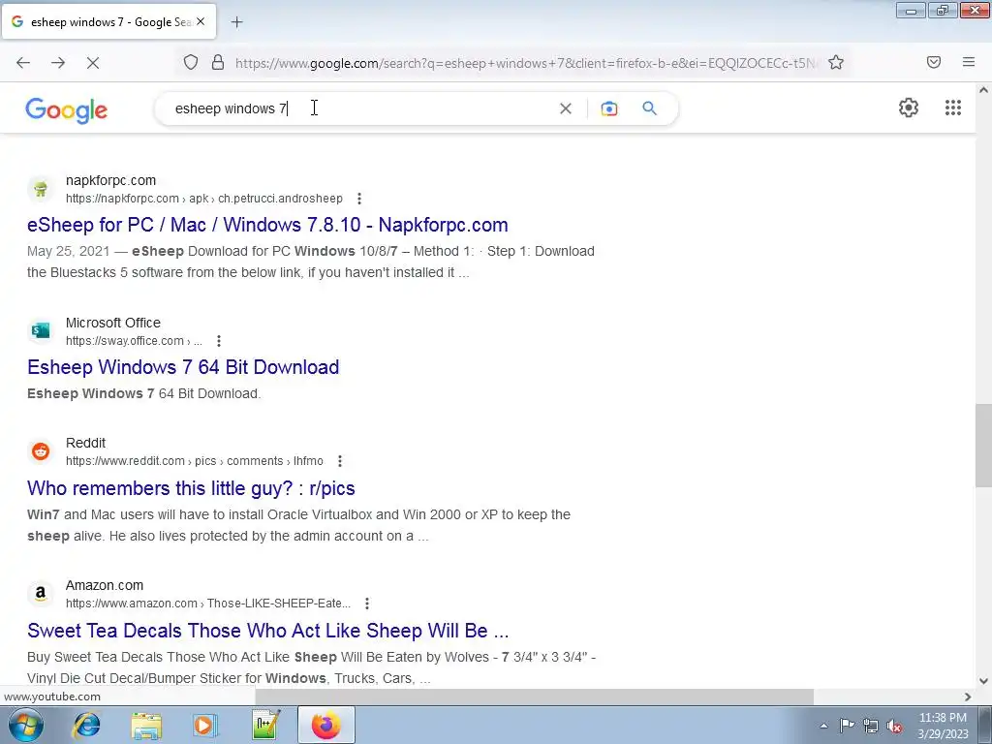View site security padlock info
Image resolution: width=992 pixels, height=744 pixels.
coord(218,62)
